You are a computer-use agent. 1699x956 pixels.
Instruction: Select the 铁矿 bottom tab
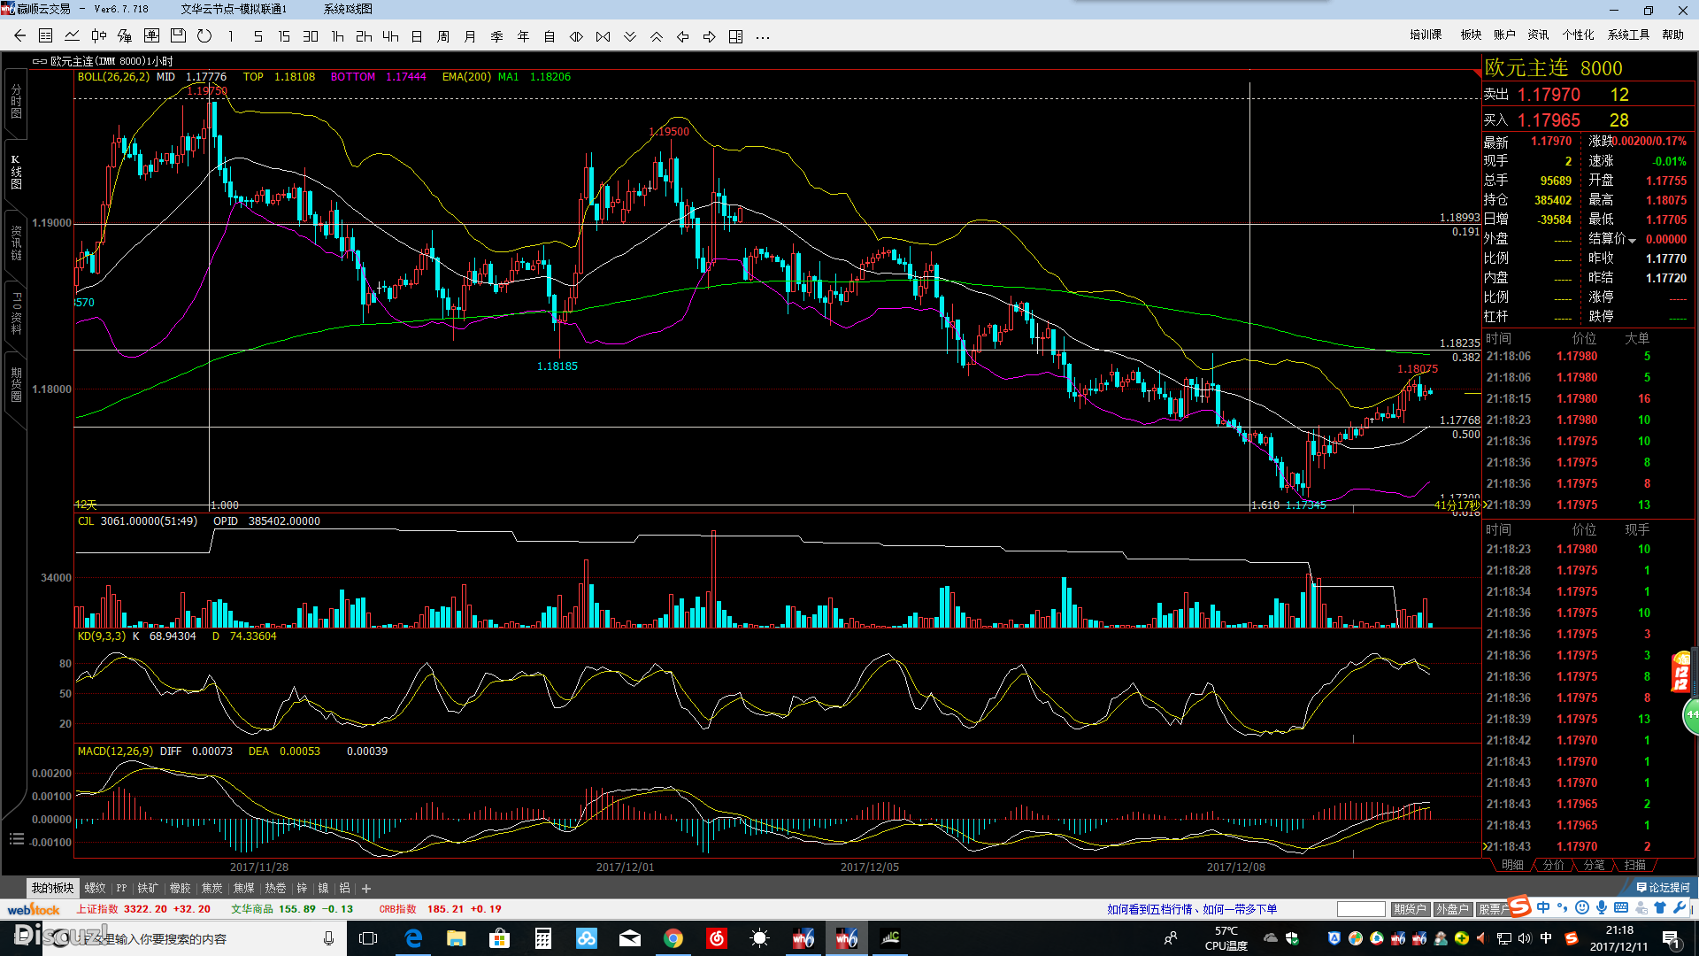[148, 888]
